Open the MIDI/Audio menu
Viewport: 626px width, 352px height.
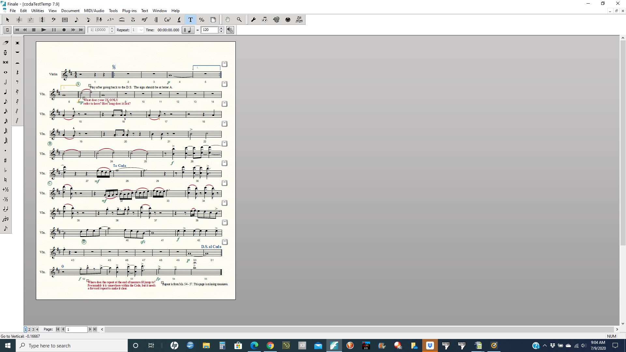point(94,11)
